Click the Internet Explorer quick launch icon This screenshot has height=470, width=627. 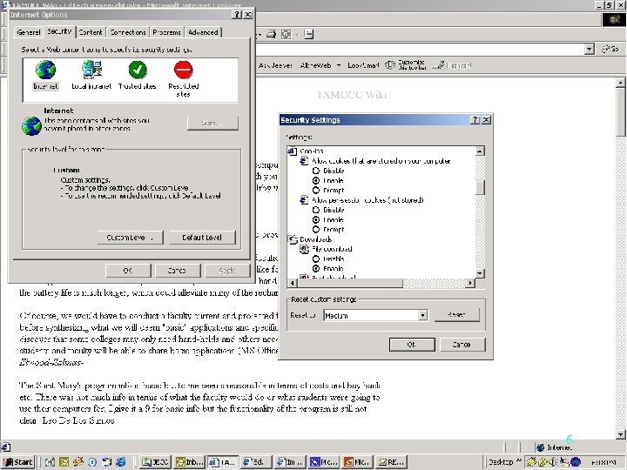(121, 462)
